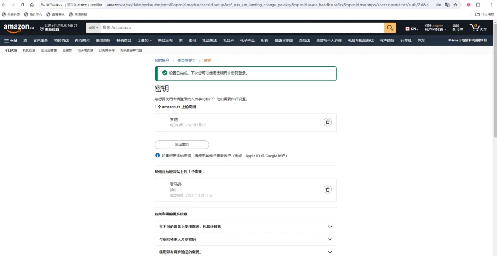Click the browser forward arrow
This screenshot has width=497, height=256.
click(13, 5)
